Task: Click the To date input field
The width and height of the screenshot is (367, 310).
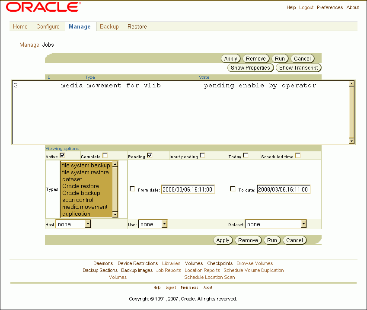Action: [x=284, y=189]
